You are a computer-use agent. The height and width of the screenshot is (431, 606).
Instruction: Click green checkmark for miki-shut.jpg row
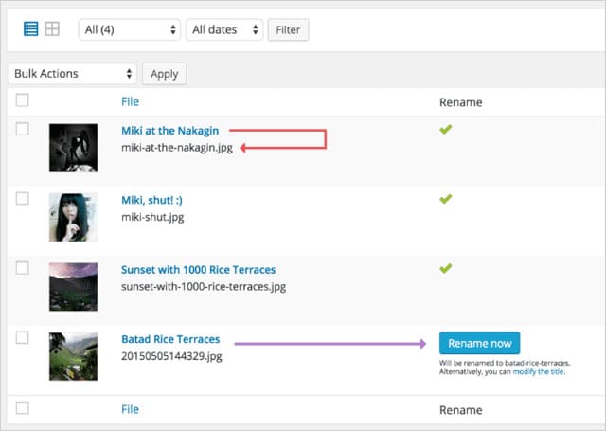click(446, 199)
